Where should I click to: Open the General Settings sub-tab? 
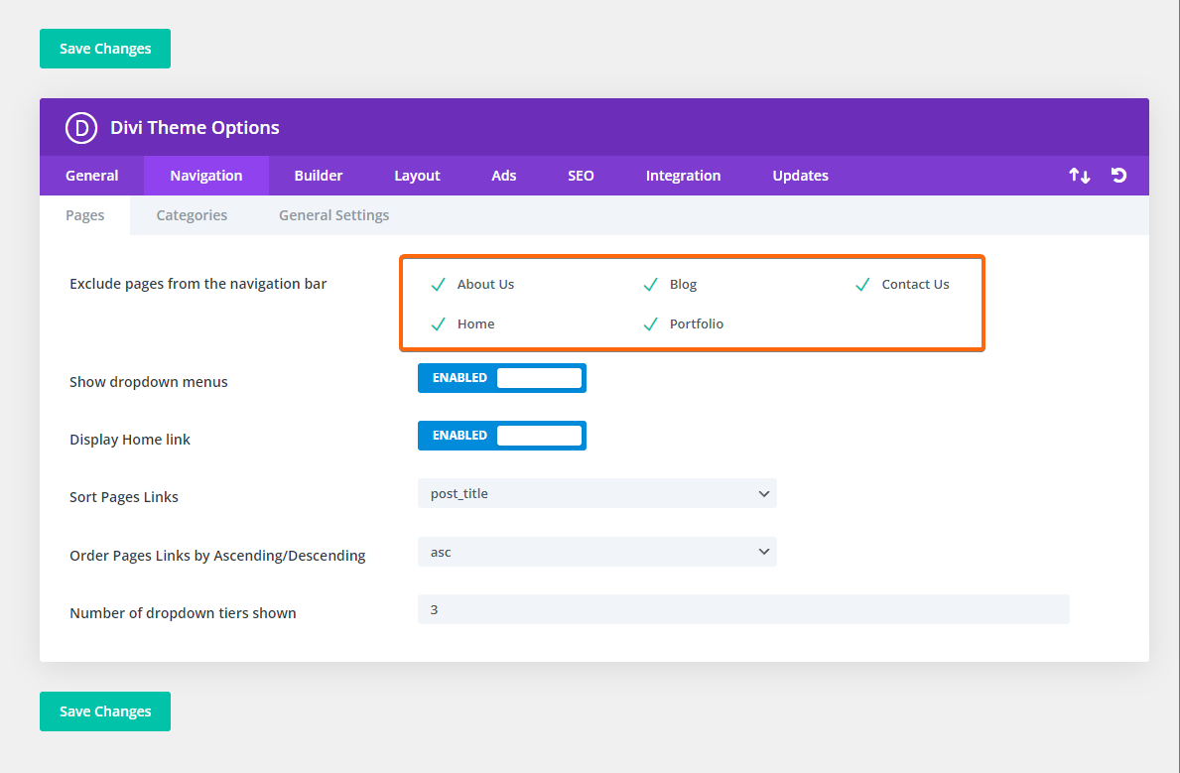pyautogui.click(x=334, y=215)
